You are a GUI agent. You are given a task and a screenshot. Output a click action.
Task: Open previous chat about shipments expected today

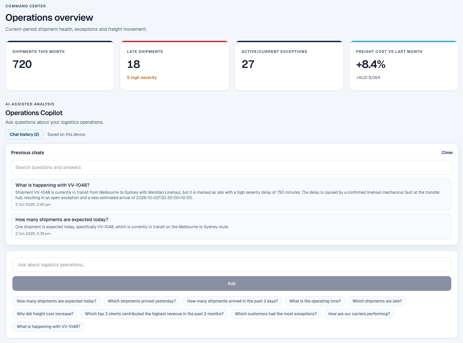click(x=231, y=226)
